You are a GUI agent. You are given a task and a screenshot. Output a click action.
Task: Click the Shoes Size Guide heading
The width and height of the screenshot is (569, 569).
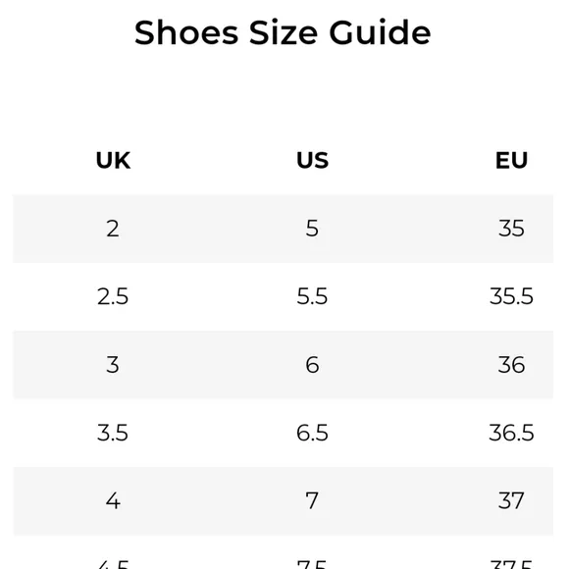[x=283, y=32]
